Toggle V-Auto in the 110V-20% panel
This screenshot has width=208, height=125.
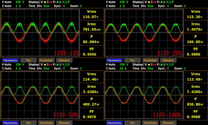[110, 2]
